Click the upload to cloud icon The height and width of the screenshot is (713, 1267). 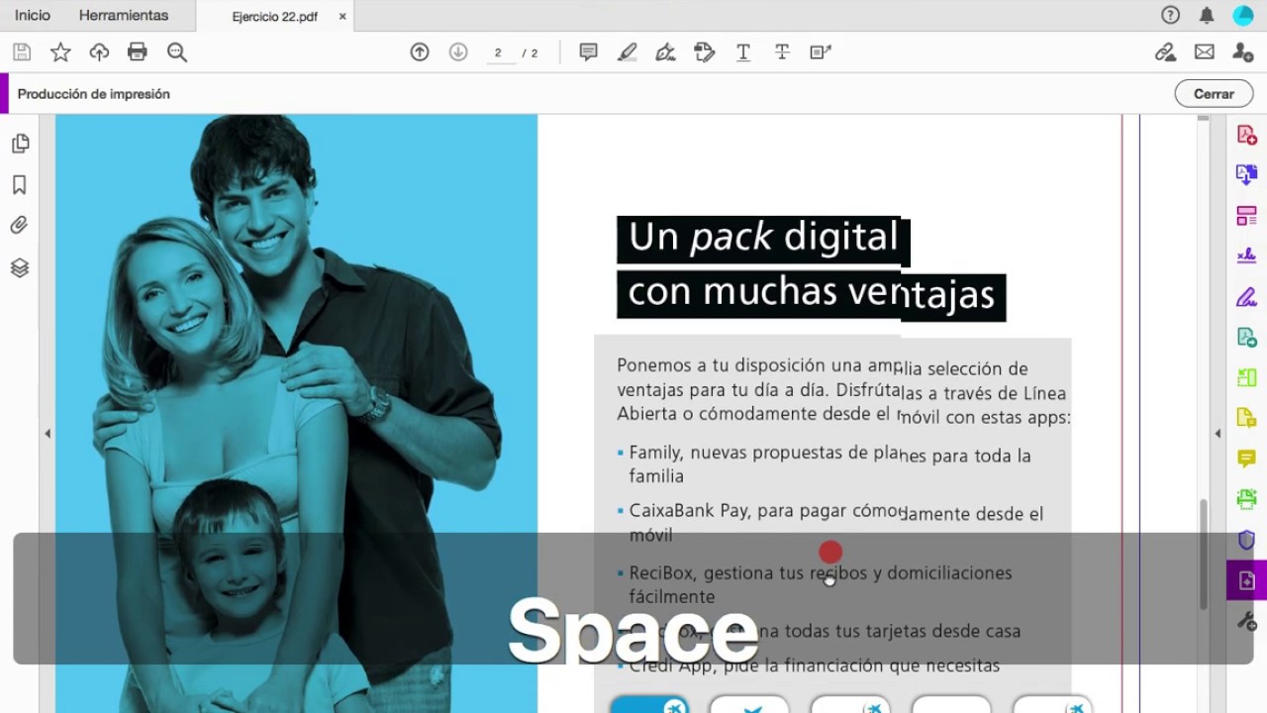[99, 52]
